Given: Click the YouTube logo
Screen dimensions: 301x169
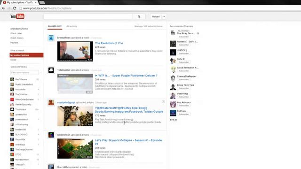Looking at the screenshot, I should pos(17,16).
